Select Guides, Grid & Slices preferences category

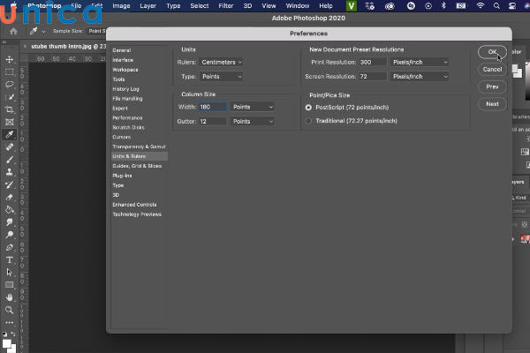[137, 165]
